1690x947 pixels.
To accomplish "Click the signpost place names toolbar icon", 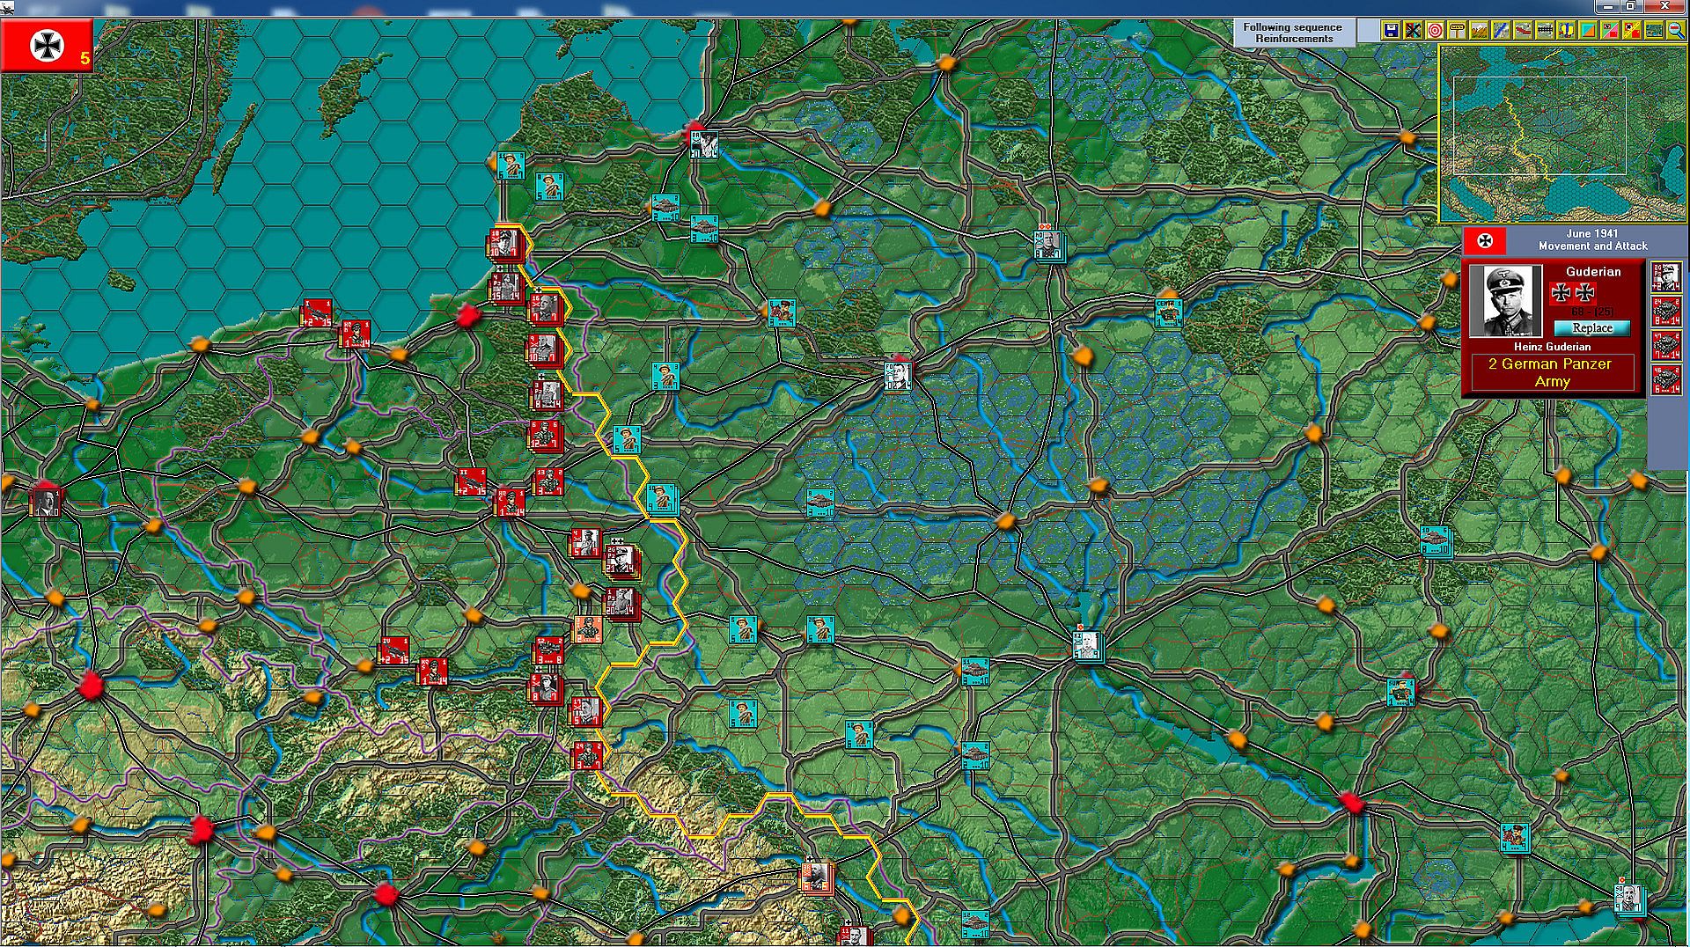I will (x=1457, y=31).
